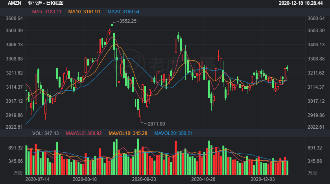Click the left volume axis value 691.32

[x=16, y=148]
